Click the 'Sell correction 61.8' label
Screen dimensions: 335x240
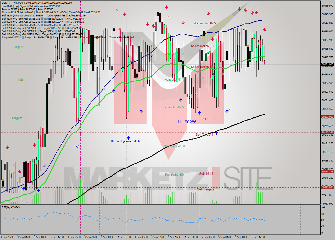[203, 46]
